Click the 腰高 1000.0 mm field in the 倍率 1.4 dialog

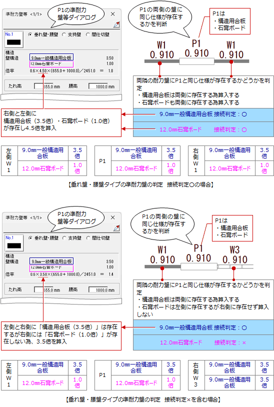click(x=101, y=289)
